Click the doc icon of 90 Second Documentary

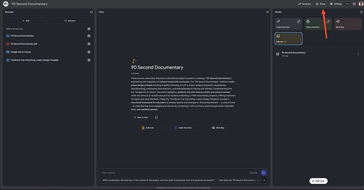tap(8, 36)
